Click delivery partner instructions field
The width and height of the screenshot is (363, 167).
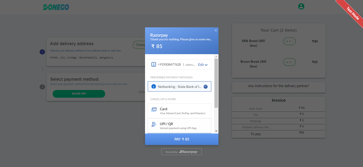pyautogui.click(x=279, y=87)
